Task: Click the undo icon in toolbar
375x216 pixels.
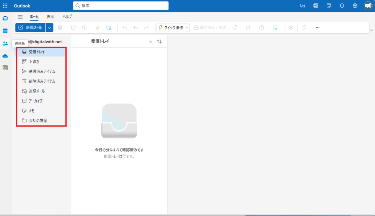Action: 304,28
